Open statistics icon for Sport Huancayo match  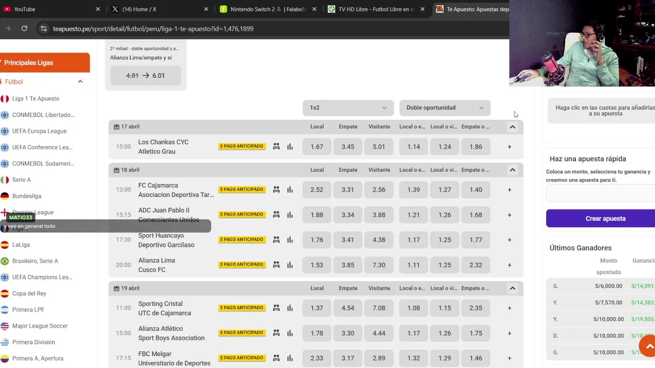[x=290, y=240]
